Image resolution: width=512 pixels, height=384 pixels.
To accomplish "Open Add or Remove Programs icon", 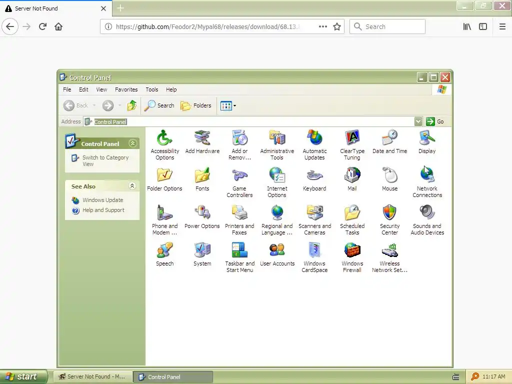I will (x=239, y=145).
